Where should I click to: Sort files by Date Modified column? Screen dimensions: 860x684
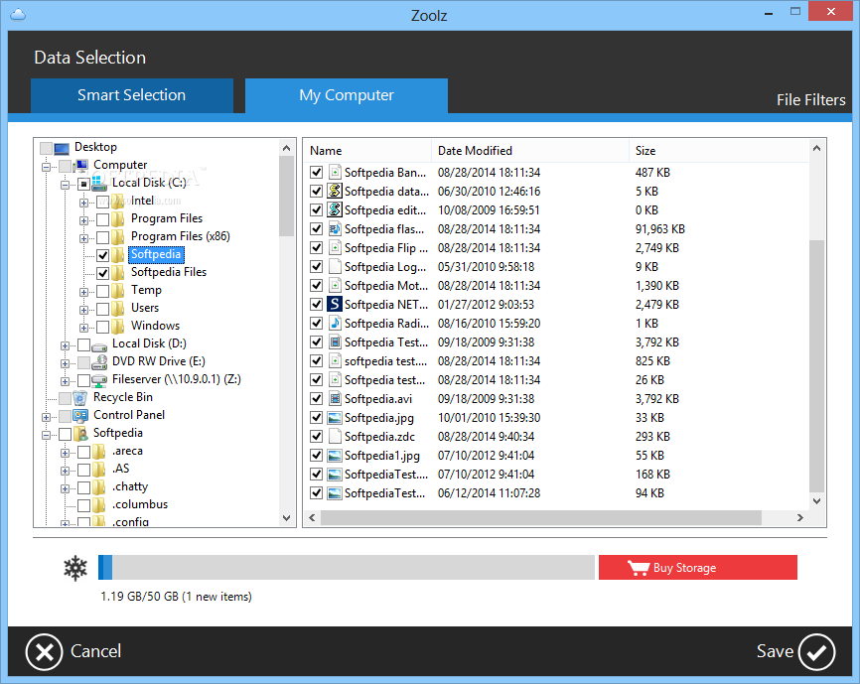[x=530, y=151]
